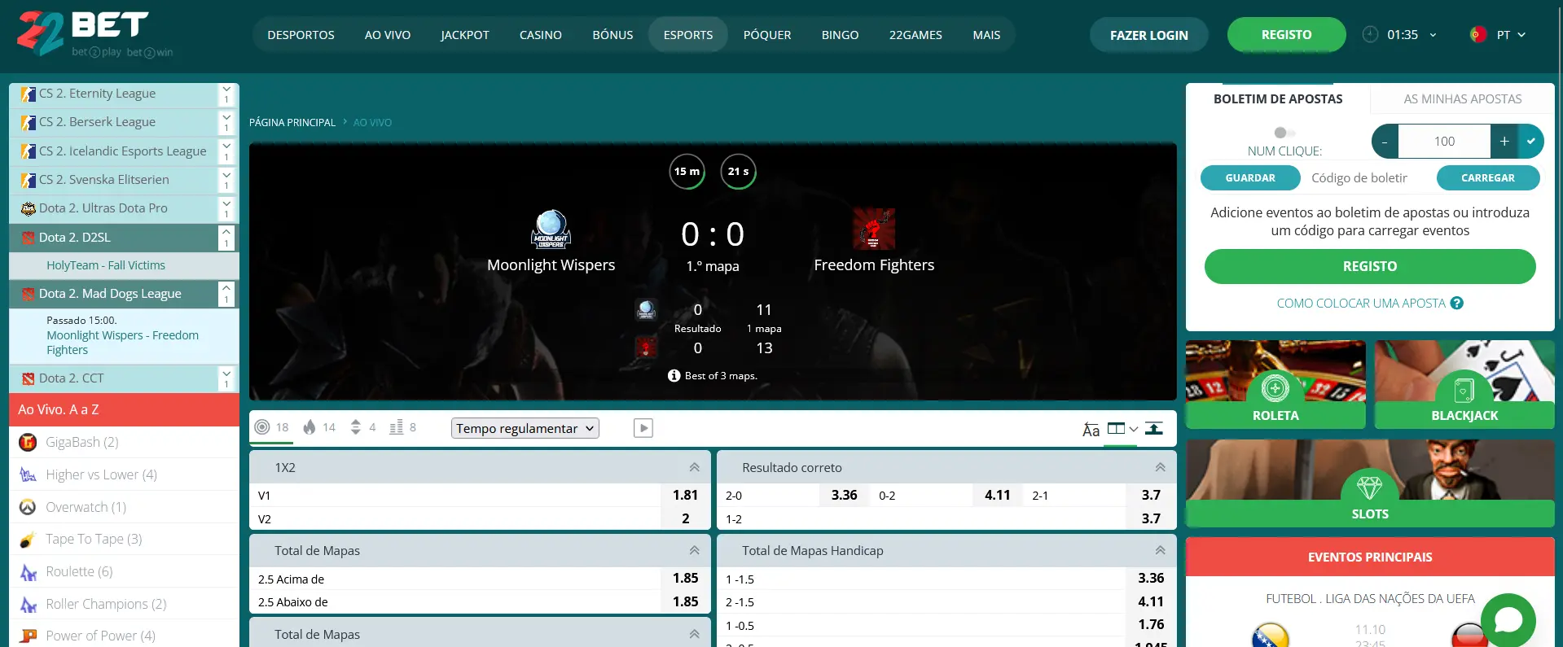Collapse the 1X2 market section

pyautogui.click(x=694, y=467)
